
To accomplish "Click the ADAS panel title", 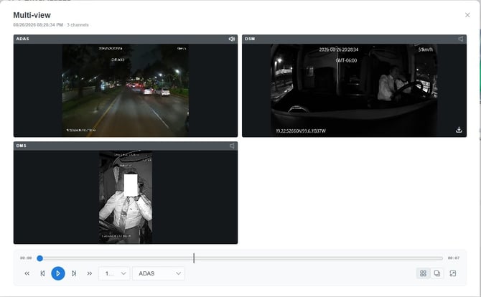I will click(x=23, y=39).
